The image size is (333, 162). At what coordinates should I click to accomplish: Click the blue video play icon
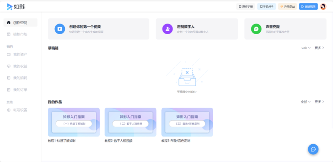point(60,29)
